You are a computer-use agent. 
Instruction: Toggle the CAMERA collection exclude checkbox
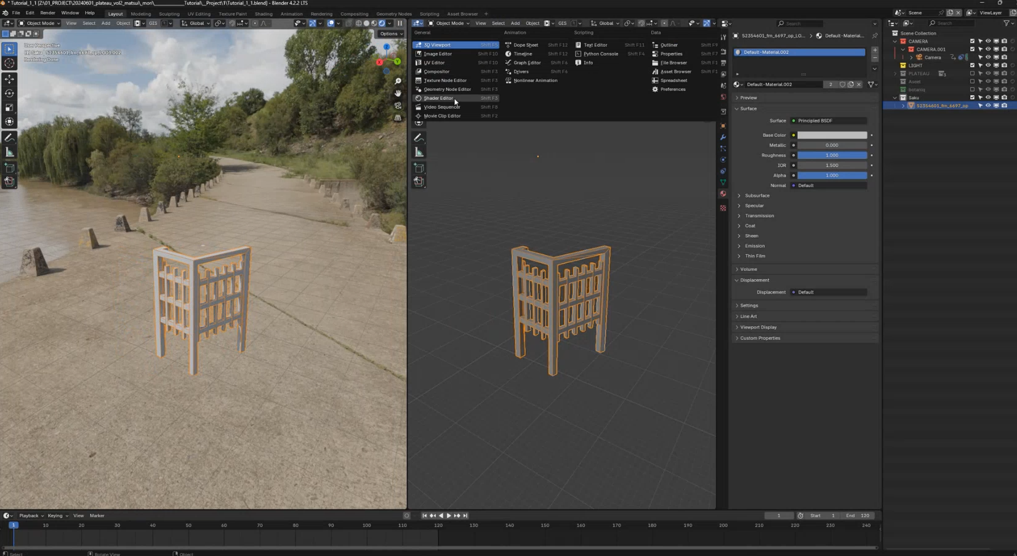(972, 41)
